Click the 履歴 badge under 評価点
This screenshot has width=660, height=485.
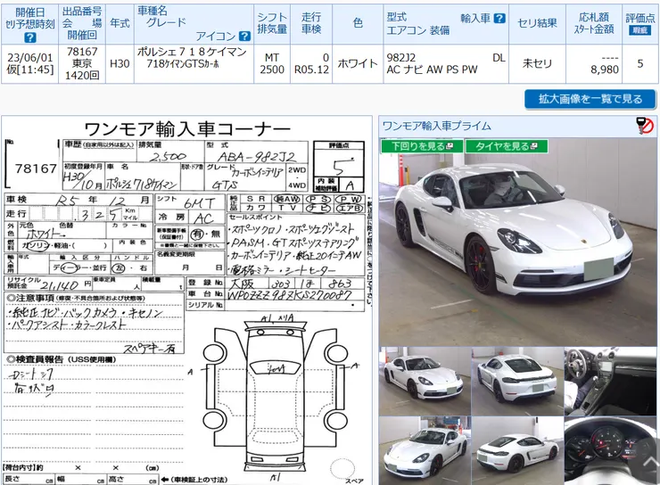coord(639,30)
